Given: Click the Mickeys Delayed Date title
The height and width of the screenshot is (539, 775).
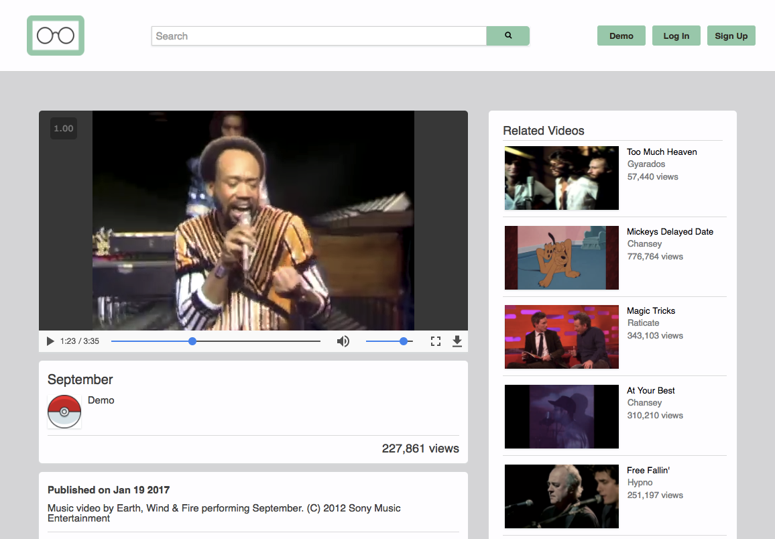Looking at the screenshot, I should click(x=670, y=232).
